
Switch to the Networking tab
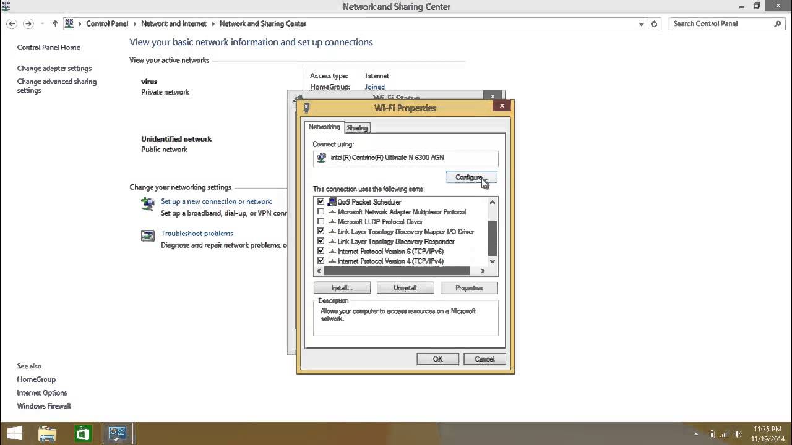click(x=324, y=127)
